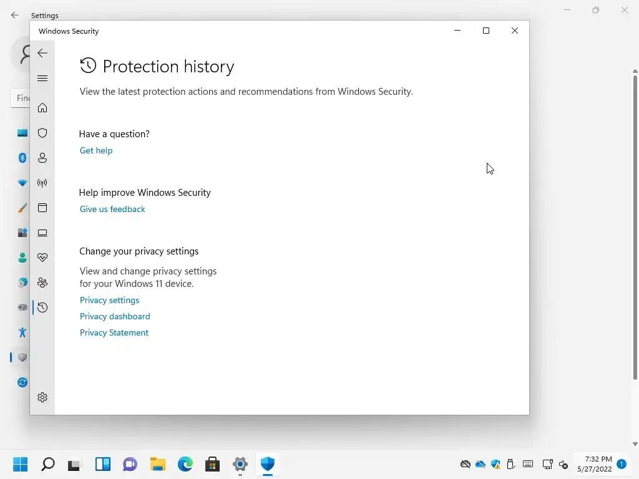The image size is (639, 479).
Task: Open the Privacy Statement link
Action: (114, 333)
